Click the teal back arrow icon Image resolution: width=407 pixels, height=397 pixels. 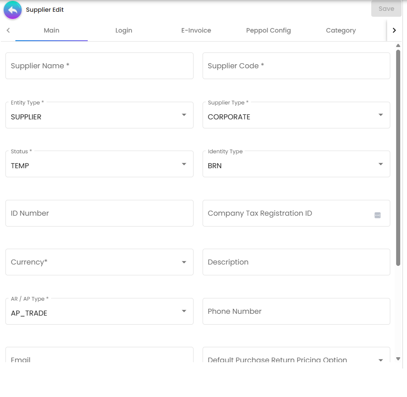click(12, 9)
